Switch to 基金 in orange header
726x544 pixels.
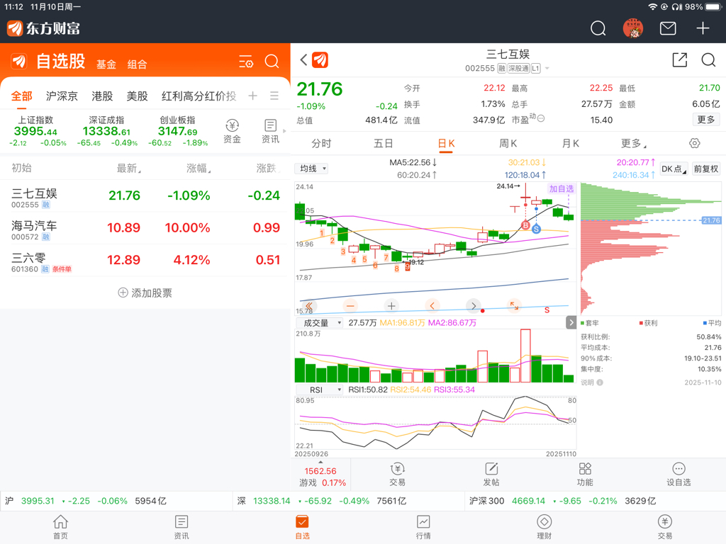click(106, 64)
